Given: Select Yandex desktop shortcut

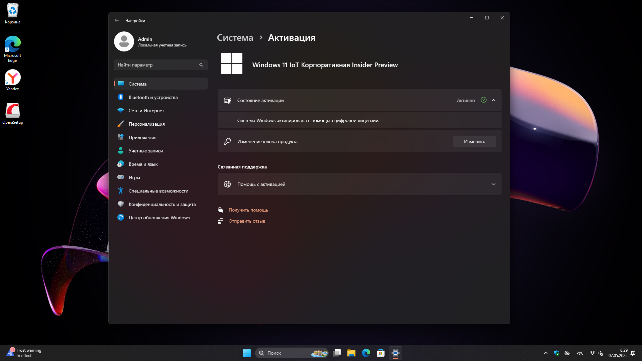Looking at the screenshot, I should pyautogui.click(x=13, y=80).
